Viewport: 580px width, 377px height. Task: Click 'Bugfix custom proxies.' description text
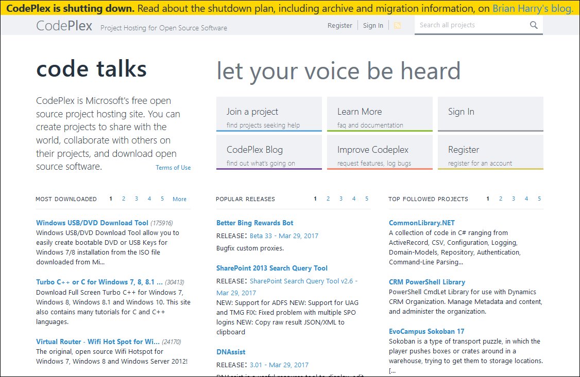point(250,248)
